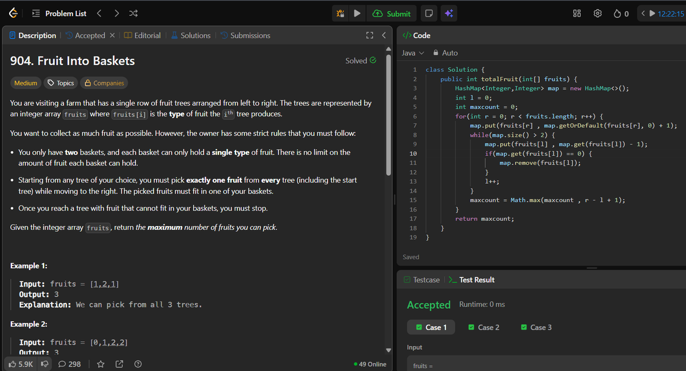
Task: Open the layout grid icon
Action: [578, 14]
